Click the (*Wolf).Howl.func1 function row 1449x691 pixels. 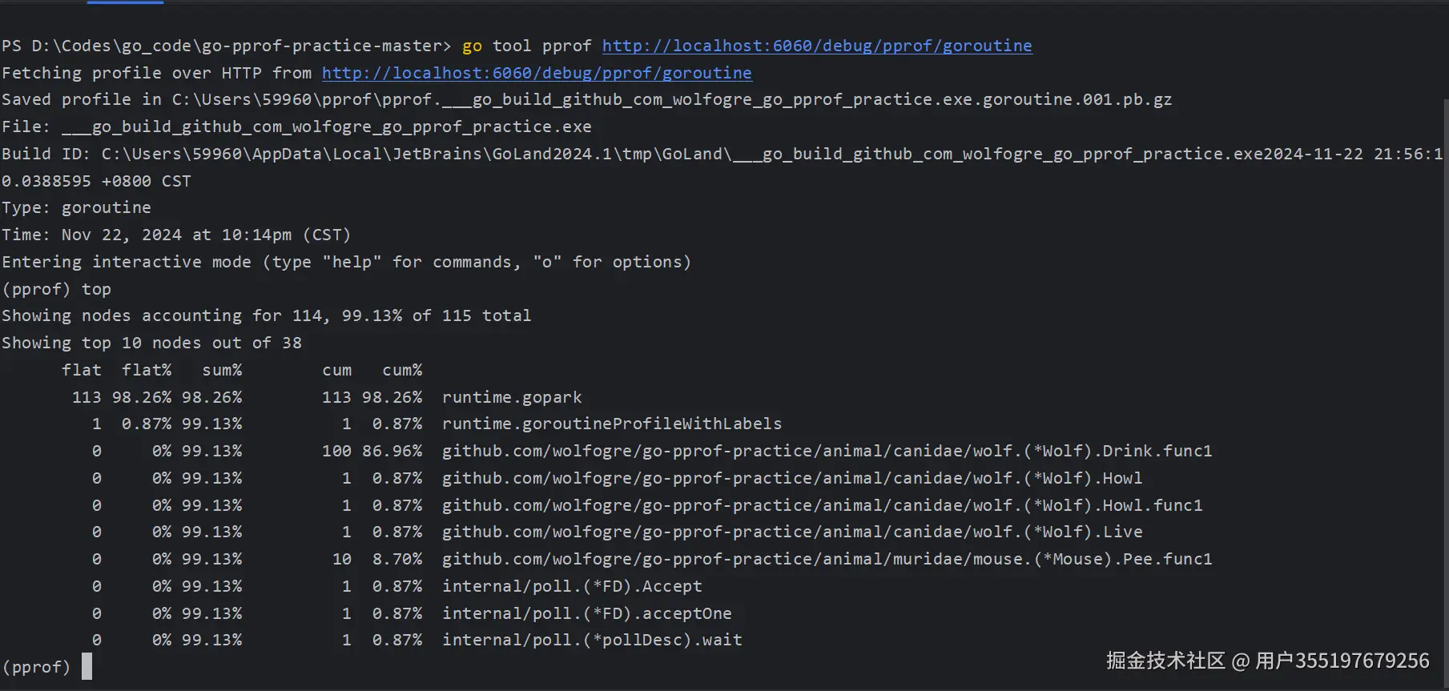(x=822, y=505)
